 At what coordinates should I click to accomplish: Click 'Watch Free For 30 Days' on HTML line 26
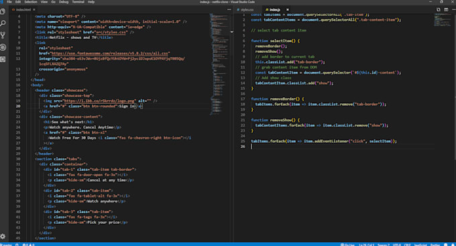[72, 138]
